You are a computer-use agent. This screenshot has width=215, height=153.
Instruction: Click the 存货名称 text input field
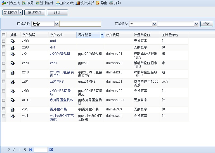pos(80,24)
